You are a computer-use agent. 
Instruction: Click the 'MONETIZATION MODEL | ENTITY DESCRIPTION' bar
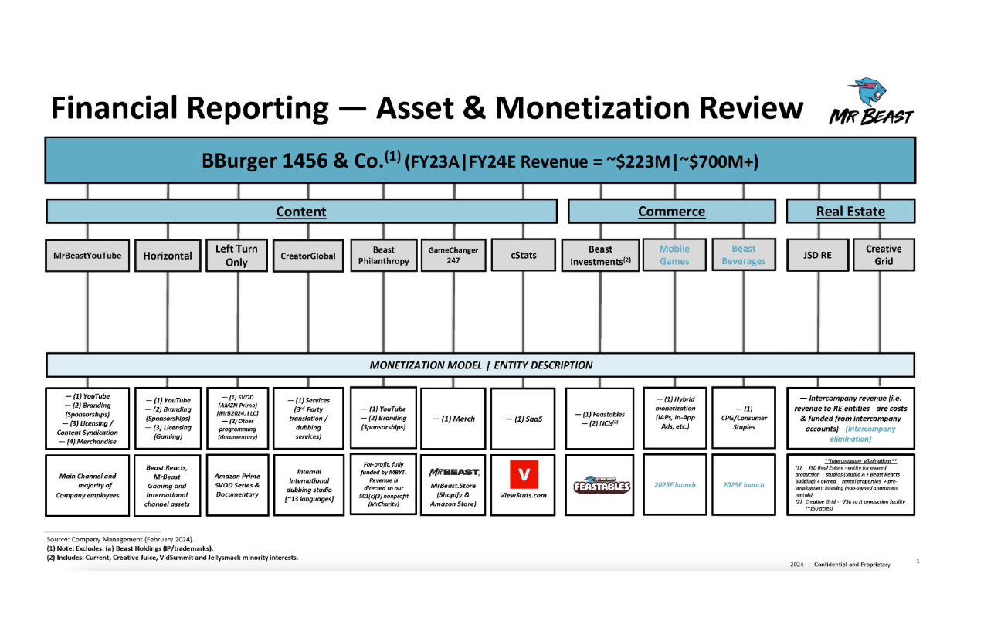480,365
